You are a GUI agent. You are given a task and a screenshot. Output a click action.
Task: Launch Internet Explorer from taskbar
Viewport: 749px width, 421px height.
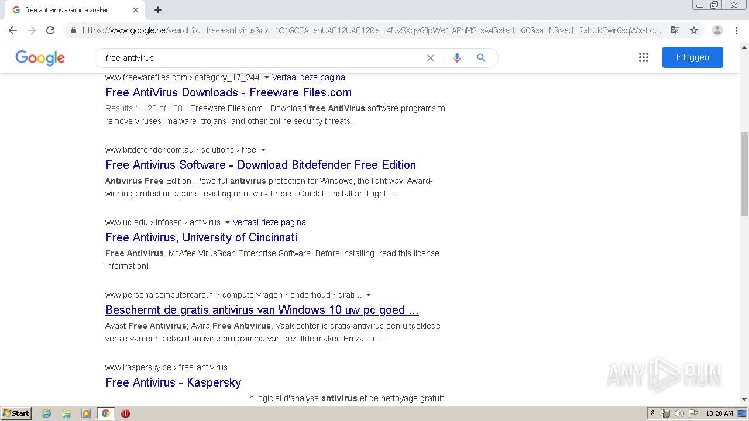[x=47, y=413]
